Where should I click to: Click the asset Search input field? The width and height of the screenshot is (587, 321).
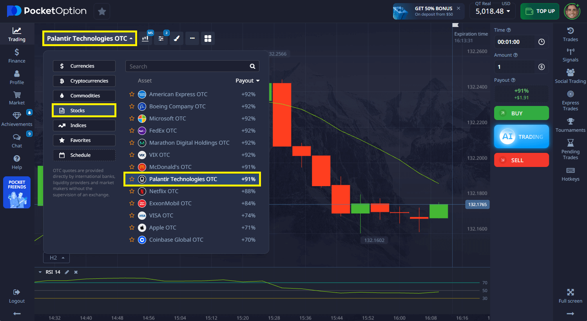pos(188,66)
